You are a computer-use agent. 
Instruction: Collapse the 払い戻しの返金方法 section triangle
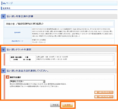[3, 71]
